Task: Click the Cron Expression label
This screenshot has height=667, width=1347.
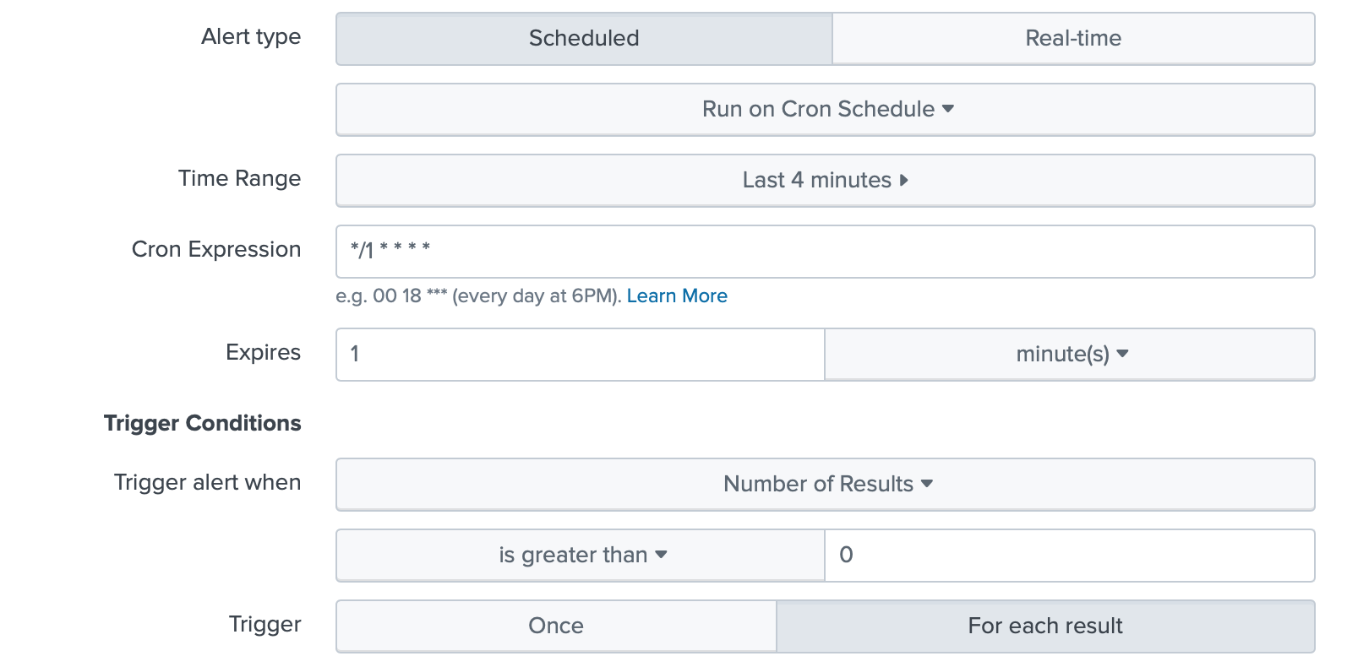Action: click(216, 250)
